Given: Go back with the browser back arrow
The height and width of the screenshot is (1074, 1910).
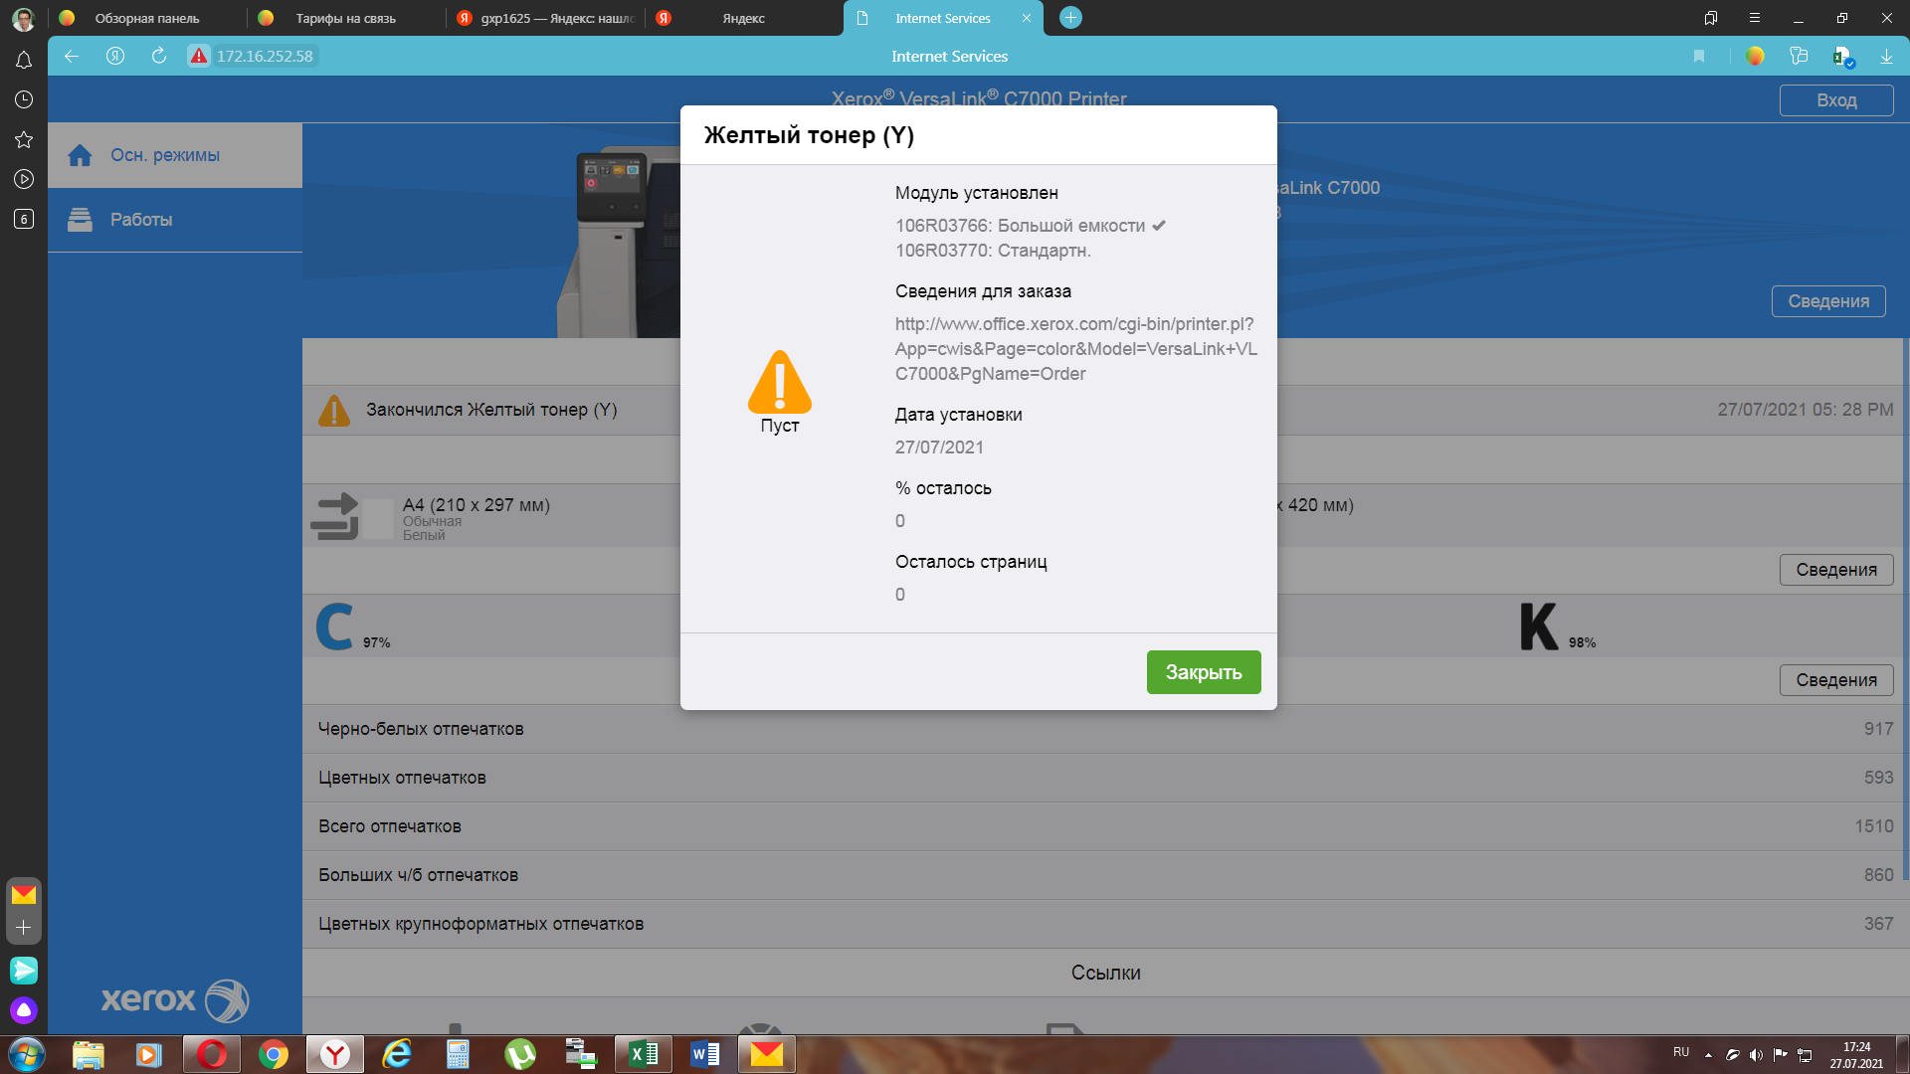Looking at the screenshot, I should [x=72, y=56].
